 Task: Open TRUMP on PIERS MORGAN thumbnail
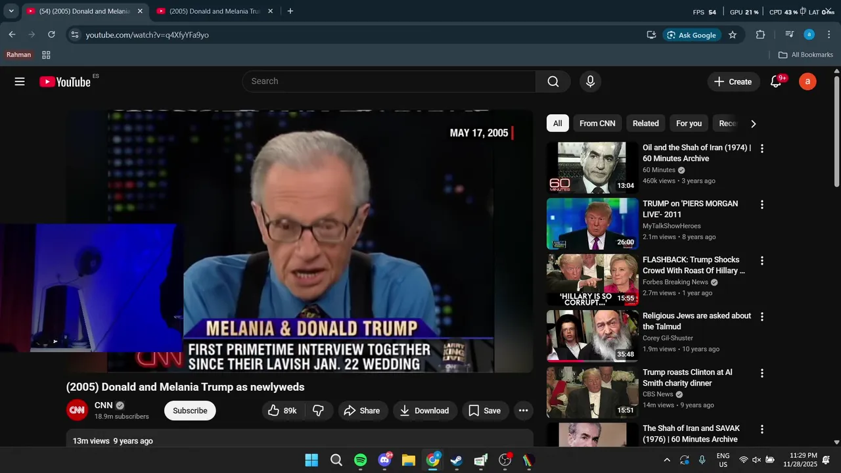pos(593,224)
